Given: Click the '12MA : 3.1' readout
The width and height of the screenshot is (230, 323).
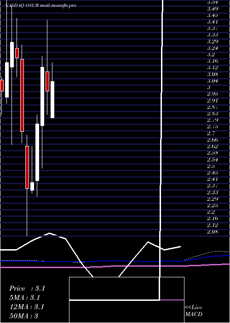Looking at the screenshot, I should coord(27,307).
